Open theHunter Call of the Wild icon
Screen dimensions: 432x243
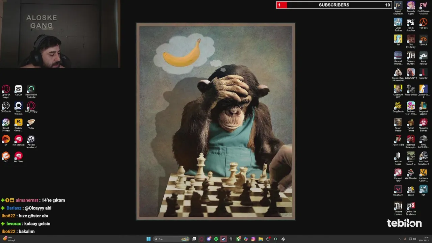pos(423,175)
